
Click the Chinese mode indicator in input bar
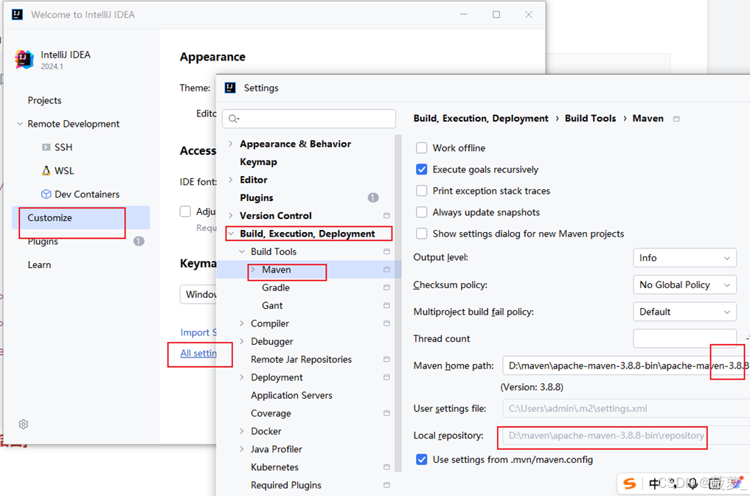pyautogui.click(x=654, y=483)
